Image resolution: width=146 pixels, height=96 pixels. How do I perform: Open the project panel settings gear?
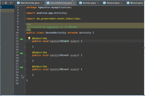[x=6, y=3]
